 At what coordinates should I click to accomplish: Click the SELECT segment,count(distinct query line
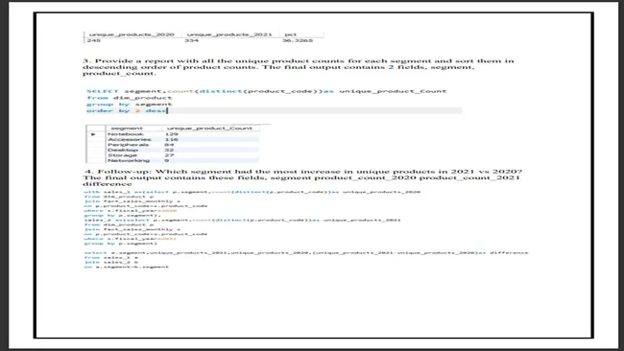[x=267, y=91]
